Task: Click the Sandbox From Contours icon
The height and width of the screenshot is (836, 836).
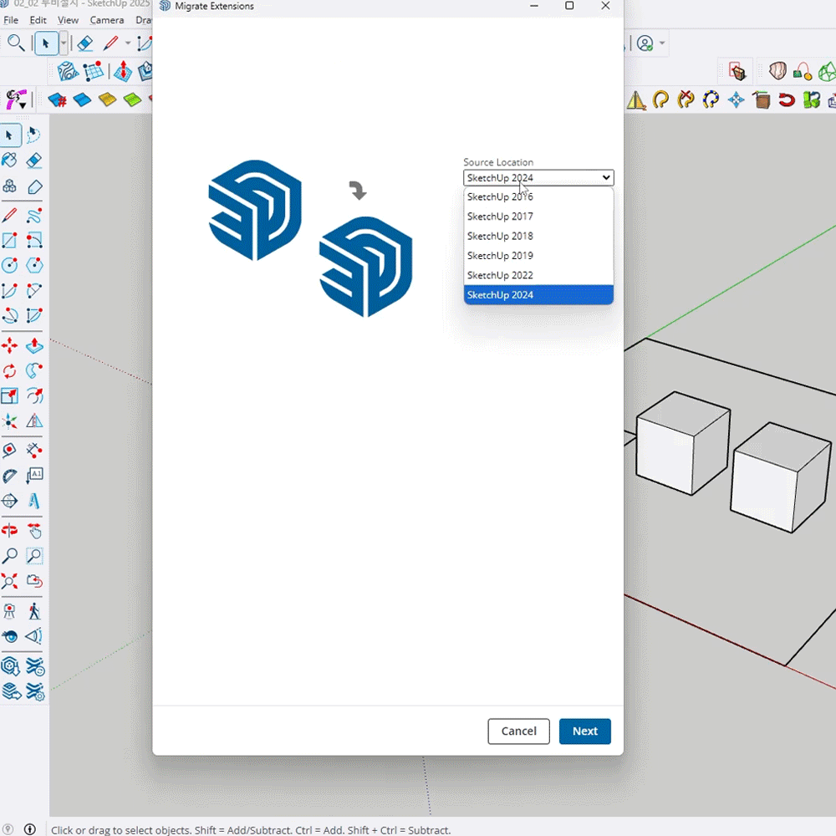Action: pyautogui.click(x=67, y=72)
